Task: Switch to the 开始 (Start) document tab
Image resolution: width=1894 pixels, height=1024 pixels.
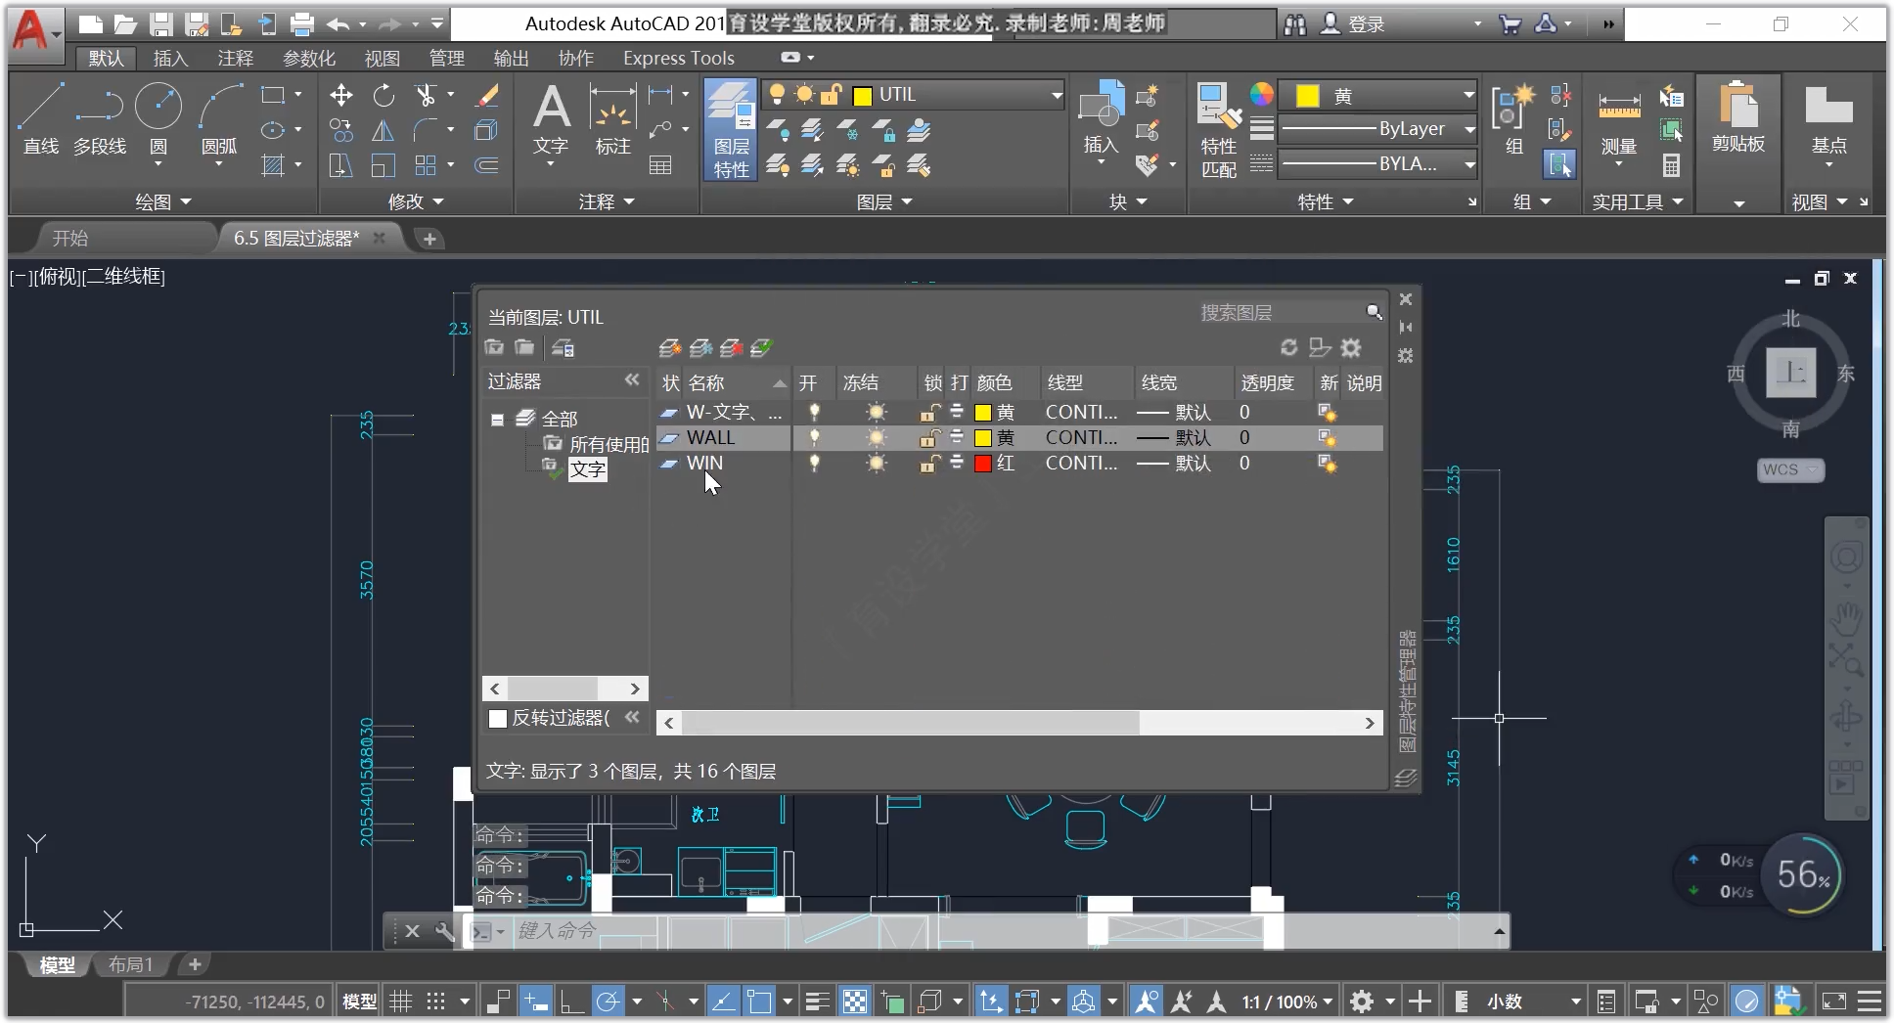Action: tap(70, 238)
